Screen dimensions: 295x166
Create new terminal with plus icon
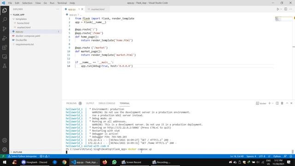269,103
